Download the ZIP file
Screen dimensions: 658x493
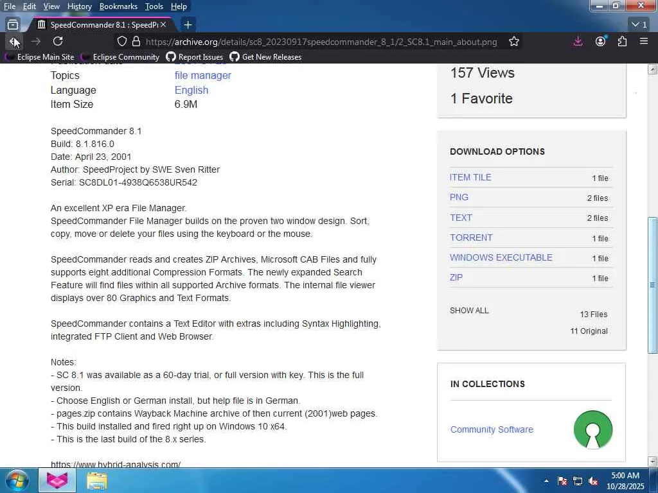coord(456,277)
